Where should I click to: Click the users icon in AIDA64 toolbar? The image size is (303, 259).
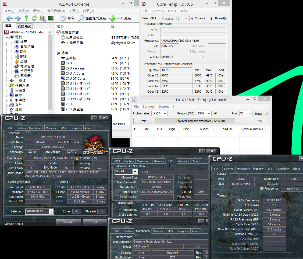(x=42, y=18)
